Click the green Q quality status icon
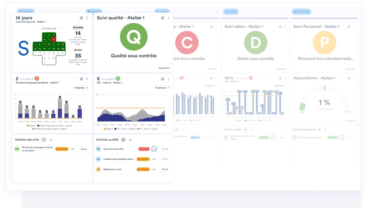Viewport: 367px width, 214px height. (x=134, y=37)
